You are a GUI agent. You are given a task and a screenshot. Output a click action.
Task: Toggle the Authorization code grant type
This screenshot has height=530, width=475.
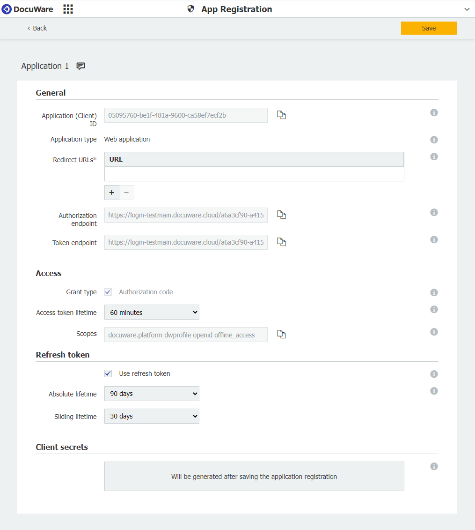click(108, 291)
